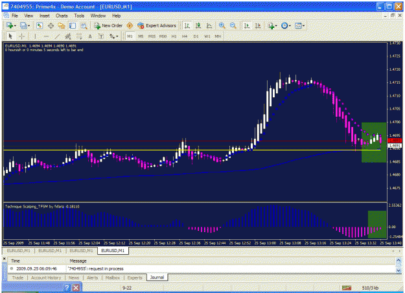Open the Help menu
The width and height of the screenshot is (405, 293).
[116, 16]
